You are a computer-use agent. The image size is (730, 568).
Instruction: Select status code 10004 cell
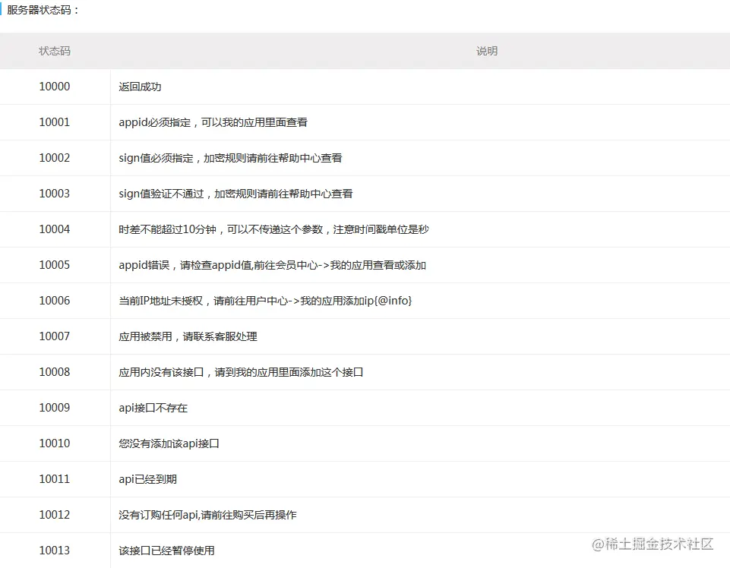(55, 229)
